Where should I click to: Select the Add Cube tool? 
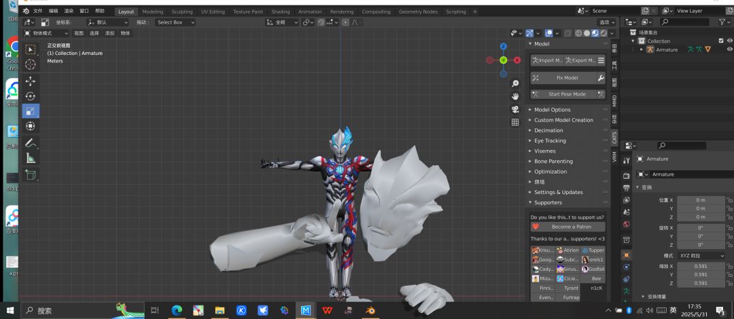point(31,175)
